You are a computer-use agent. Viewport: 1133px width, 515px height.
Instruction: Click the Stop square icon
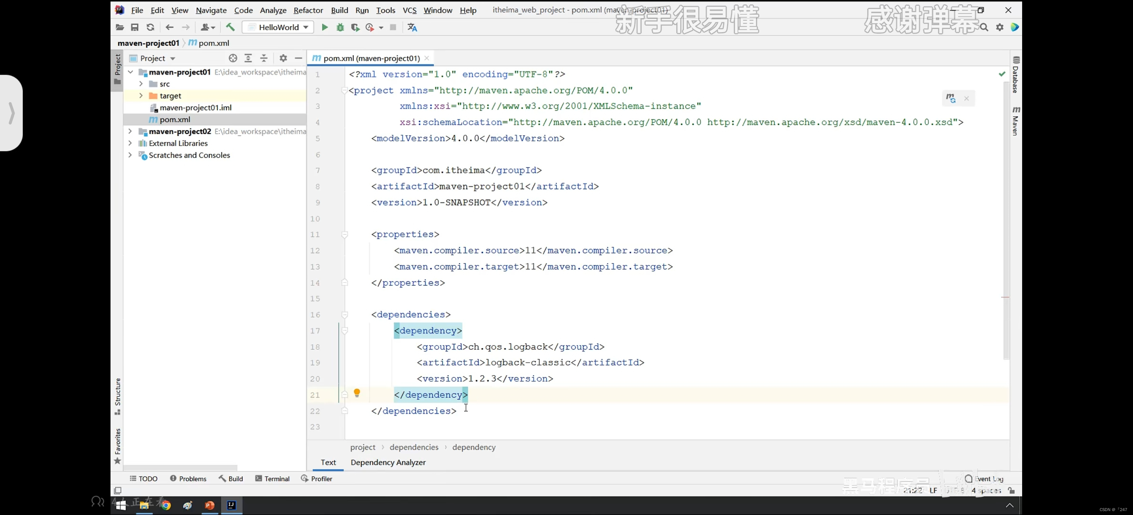coord(393,27)
